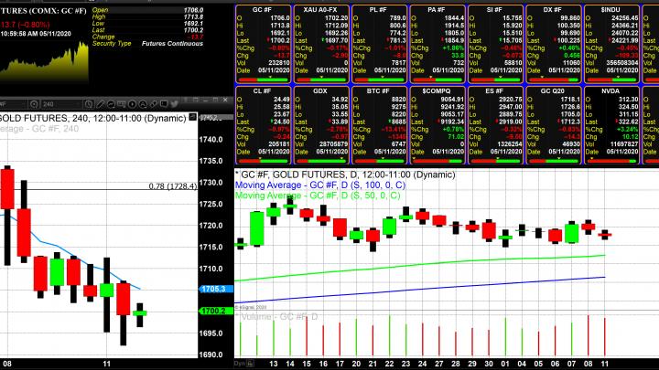Viewport: 659px width, 370px height.
Task: Select the ES #F quote tile header
Action: click(494, 90)
